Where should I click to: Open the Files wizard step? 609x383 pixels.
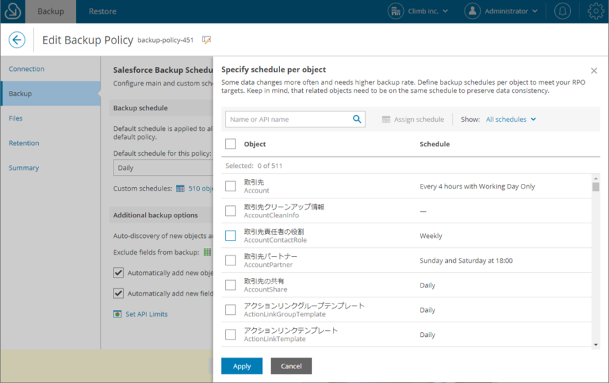[x=15, y=118]
